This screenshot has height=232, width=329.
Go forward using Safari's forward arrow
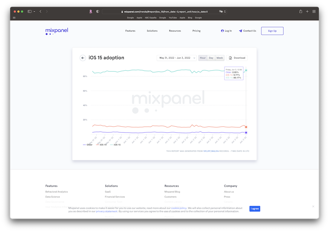pyautogui.click(x=47, y=11)
